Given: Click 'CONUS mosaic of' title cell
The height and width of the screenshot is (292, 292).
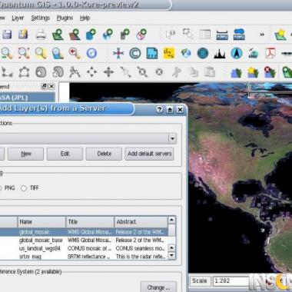Looking at the screenshot, I should tap(89, 248).
